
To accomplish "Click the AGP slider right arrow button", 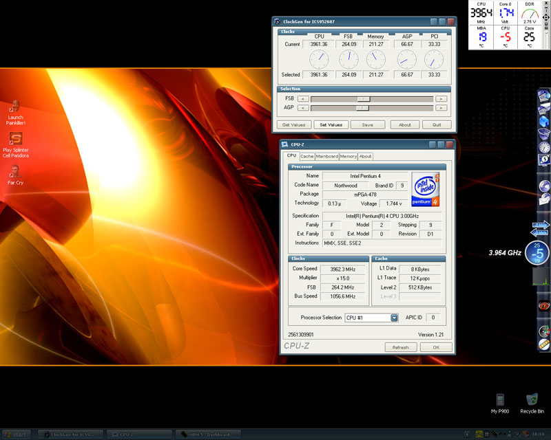I will coord(441,108).
